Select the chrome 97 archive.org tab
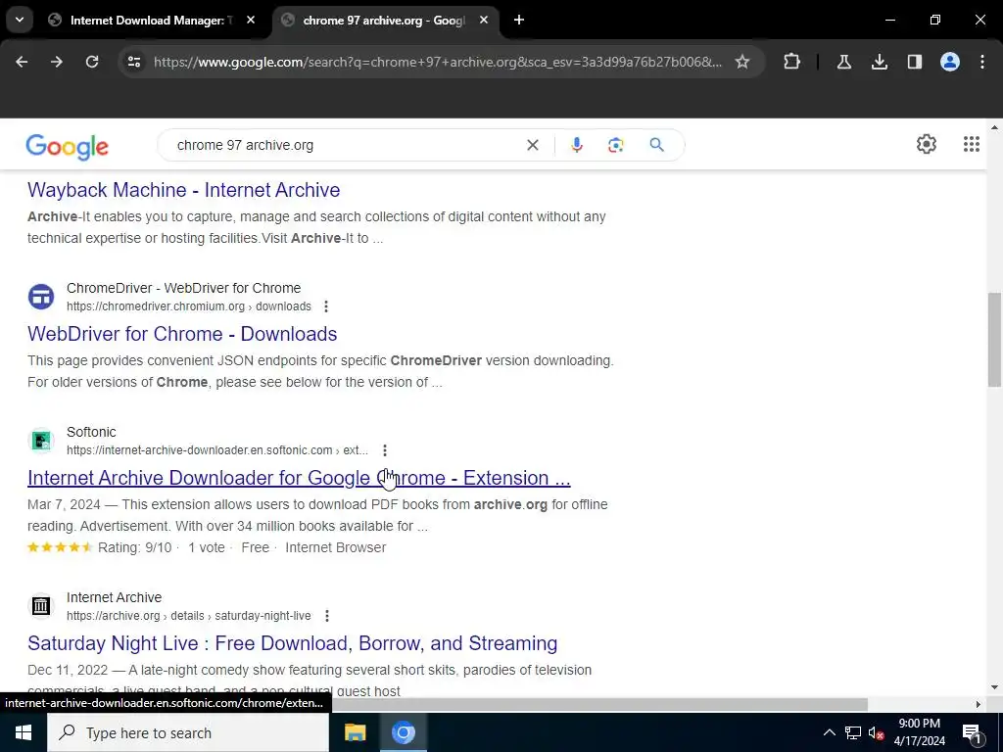 point(385,20)
